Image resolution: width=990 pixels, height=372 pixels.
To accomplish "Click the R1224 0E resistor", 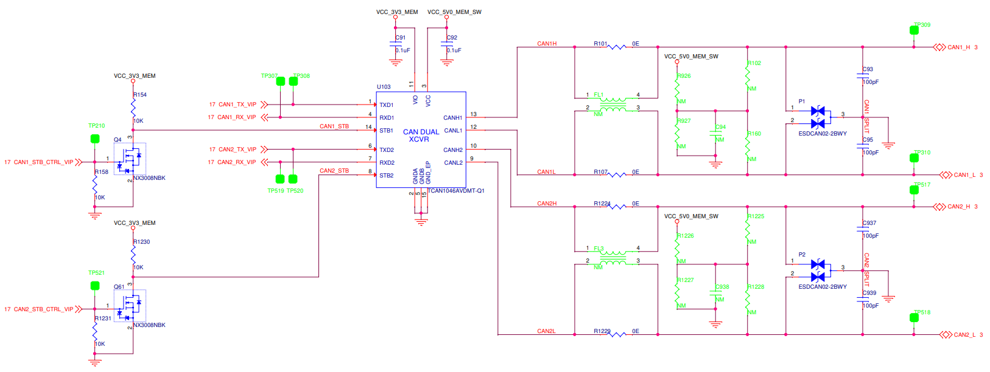I will [617, 207].
